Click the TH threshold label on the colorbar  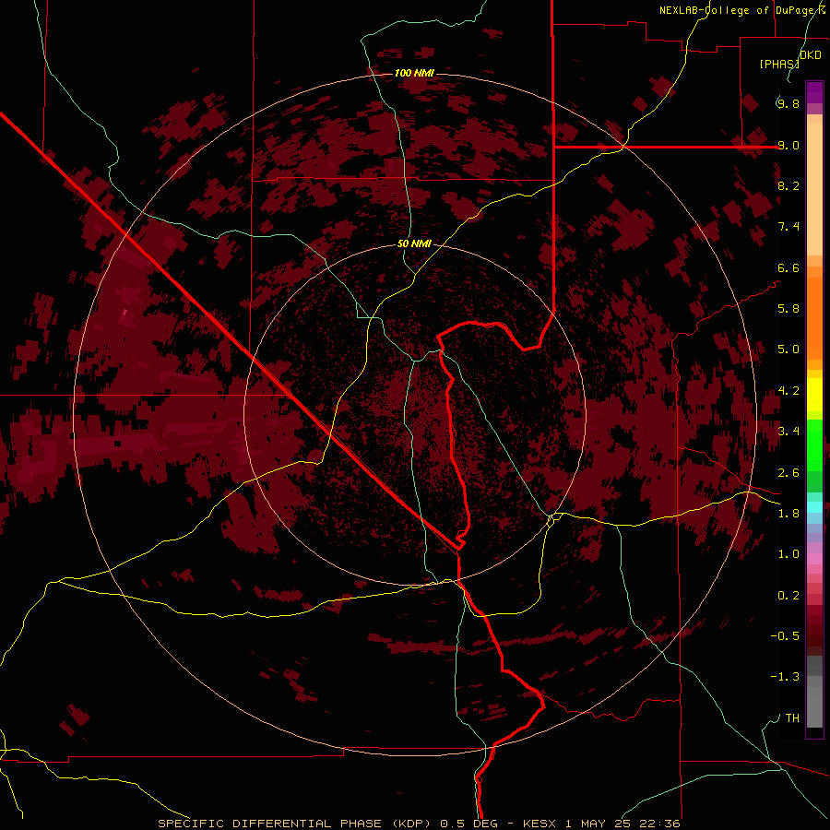[792, 718]
